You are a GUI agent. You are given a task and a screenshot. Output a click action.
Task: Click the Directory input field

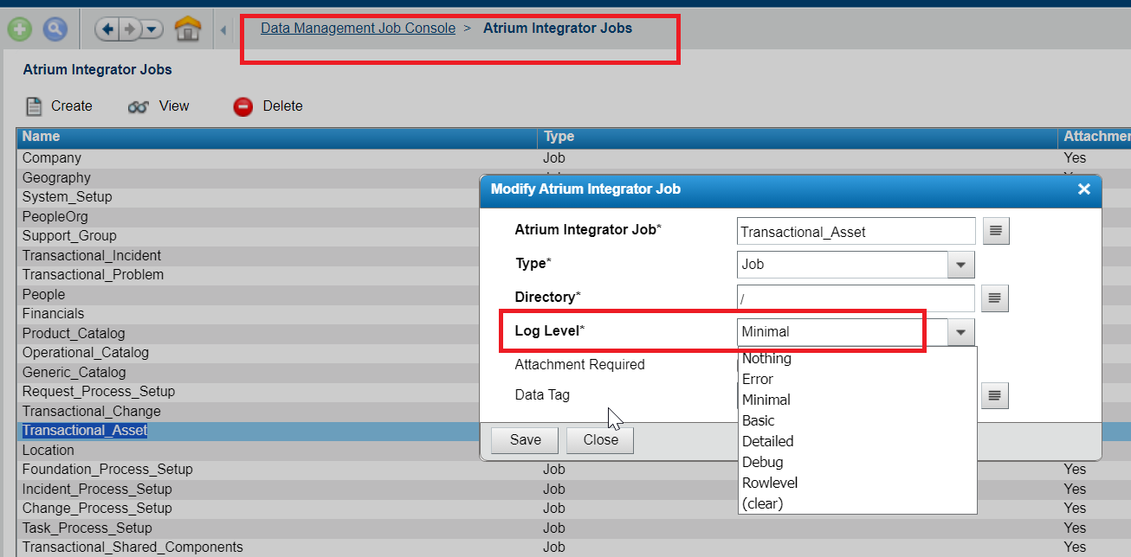tap(856, 298)
